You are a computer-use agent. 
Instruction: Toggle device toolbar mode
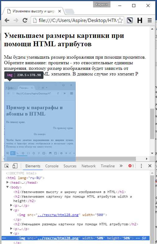(x=15, y=166)
